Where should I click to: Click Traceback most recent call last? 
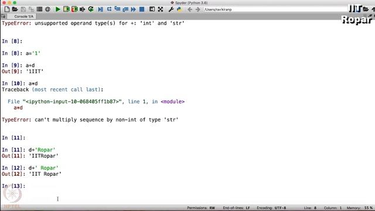coord(52,90)
